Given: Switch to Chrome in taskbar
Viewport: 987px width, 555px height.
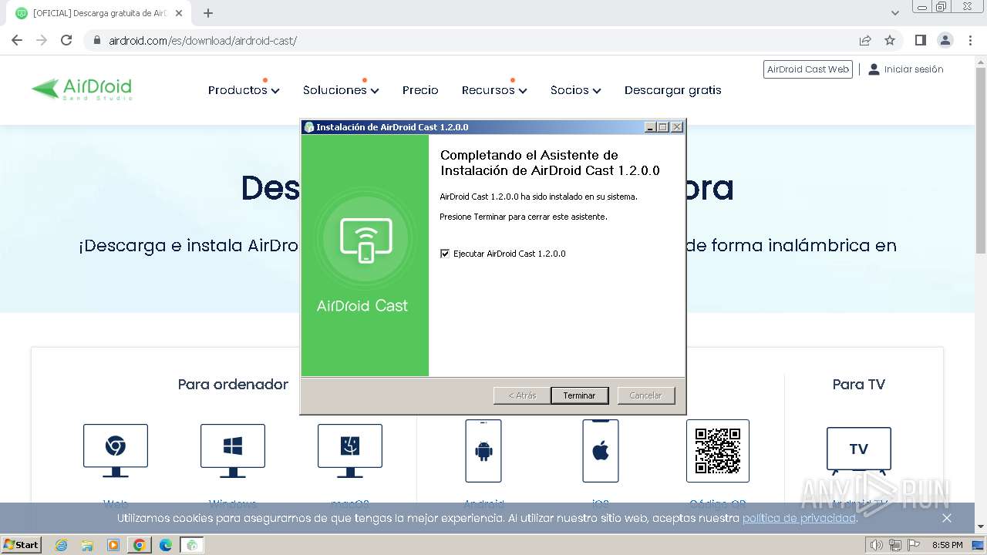Looking at the screenshot, I should (x=140, y=545).
